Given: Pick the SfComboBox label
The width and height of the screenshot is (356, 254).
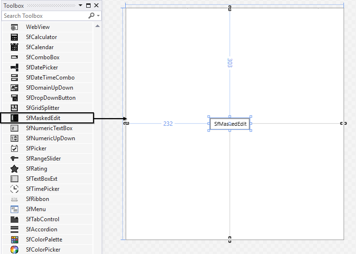Looking at the screenshot, I should click(43, 57).
